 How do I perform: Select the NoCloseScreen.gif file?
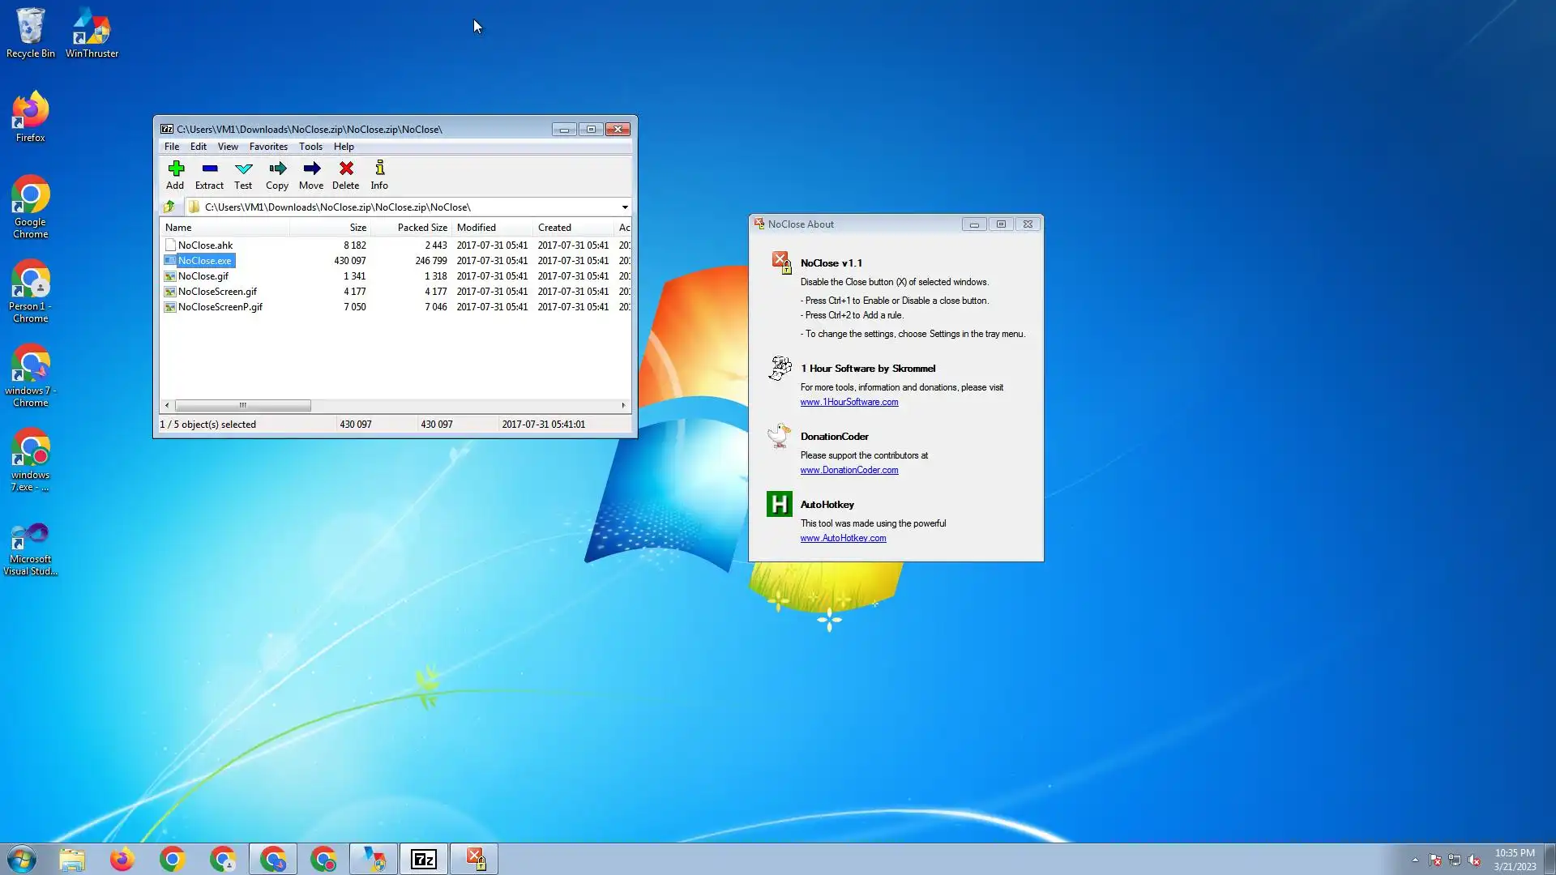coord(217,292)
